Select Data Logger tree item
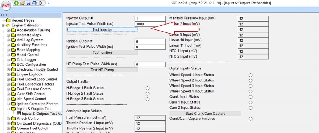This screenshot has height=133, width=319. click(27, 60)
